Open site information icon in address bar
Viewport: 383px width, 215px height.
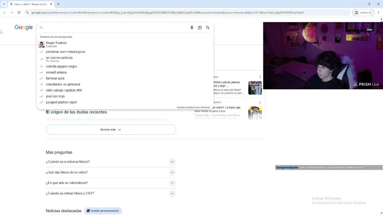click(x=28, y=13)
